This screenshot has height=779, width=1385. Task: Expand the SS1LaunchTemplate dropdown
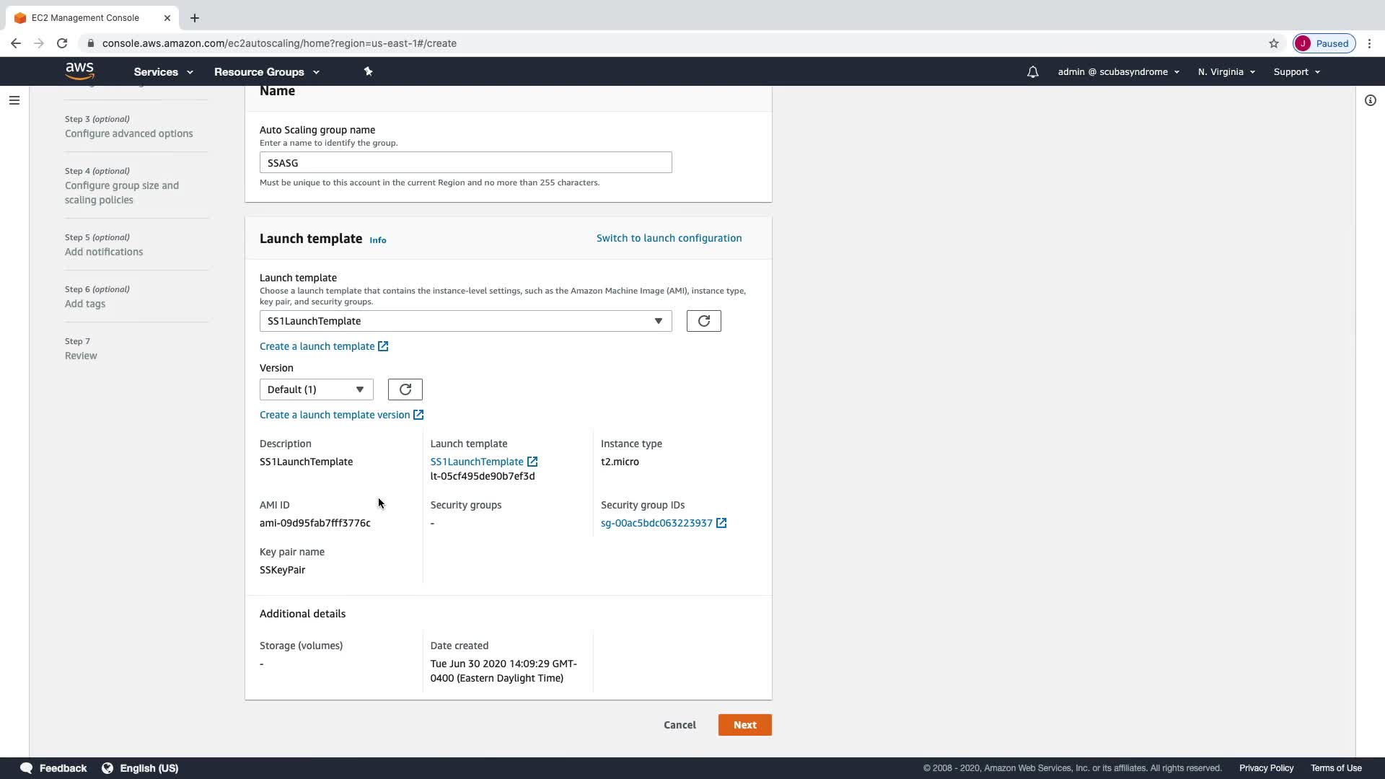[x=465, y=321]
